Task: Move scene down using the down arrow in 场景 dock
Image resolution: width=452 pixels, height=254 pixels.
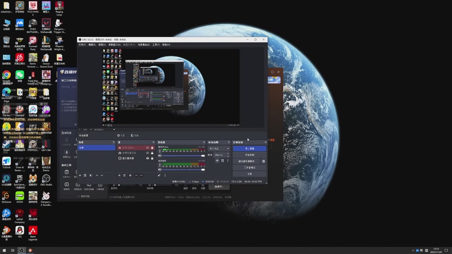Action: pyautogui.click(x=102, y=176)
